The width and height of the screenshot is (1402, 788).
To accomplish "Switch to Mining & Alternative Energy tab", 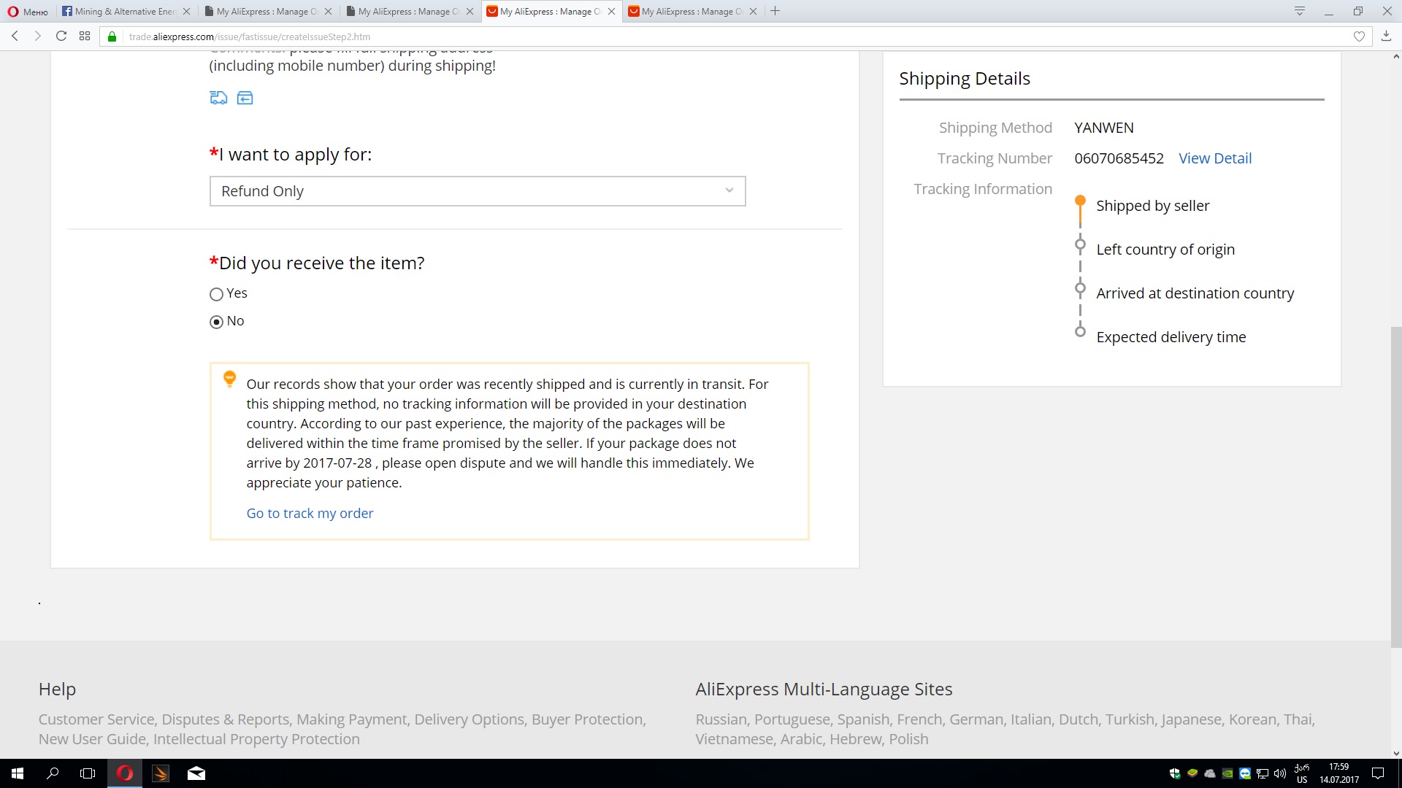I will point(124,11).
